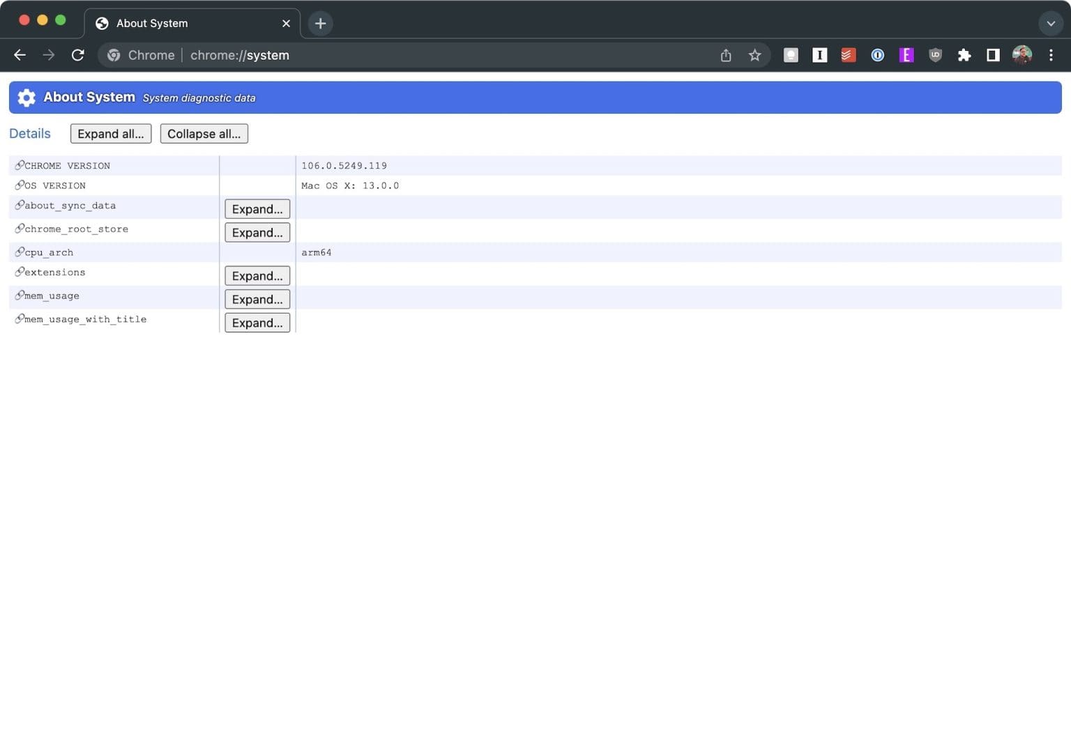Click the Todoist extension icon
1071x731 pixels.
tap(848, 55)
